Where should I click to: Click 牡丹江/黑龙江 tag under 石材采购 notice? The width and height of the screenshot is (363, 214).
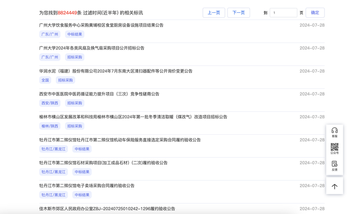point(54,172)
